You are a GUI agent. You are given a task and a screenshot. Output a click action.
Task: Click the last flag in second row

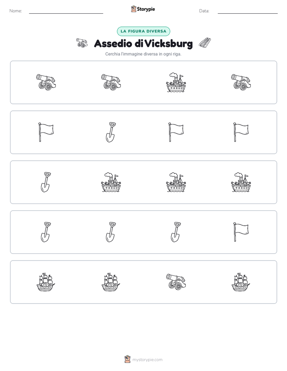241,132
